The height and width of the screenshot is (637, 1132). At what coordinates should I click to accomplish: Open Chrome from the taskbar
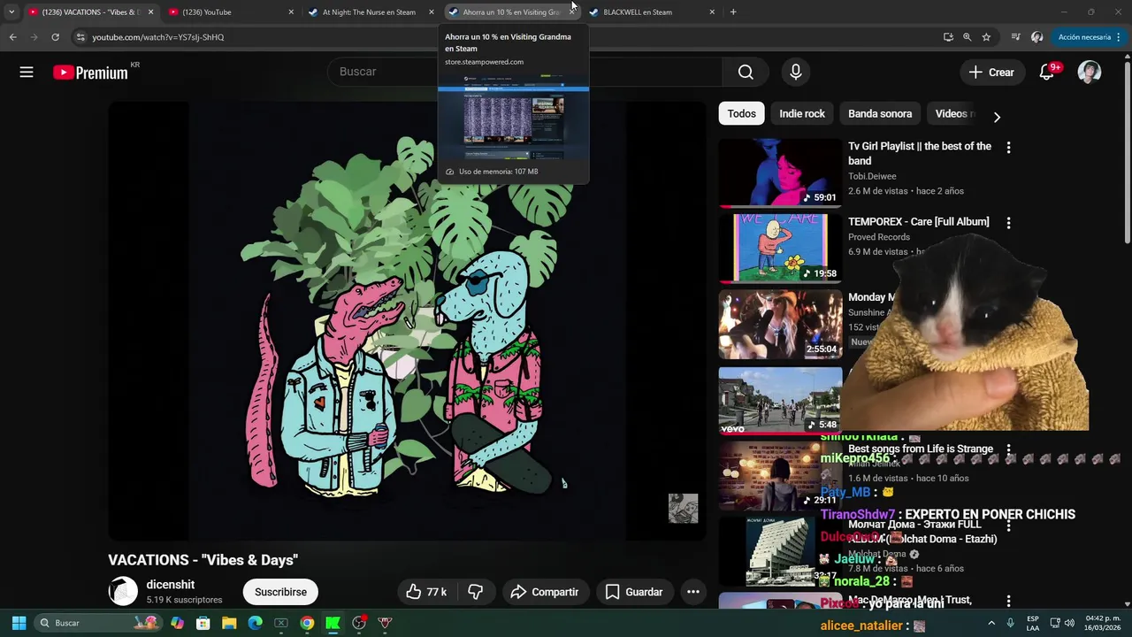click(307, 623)
